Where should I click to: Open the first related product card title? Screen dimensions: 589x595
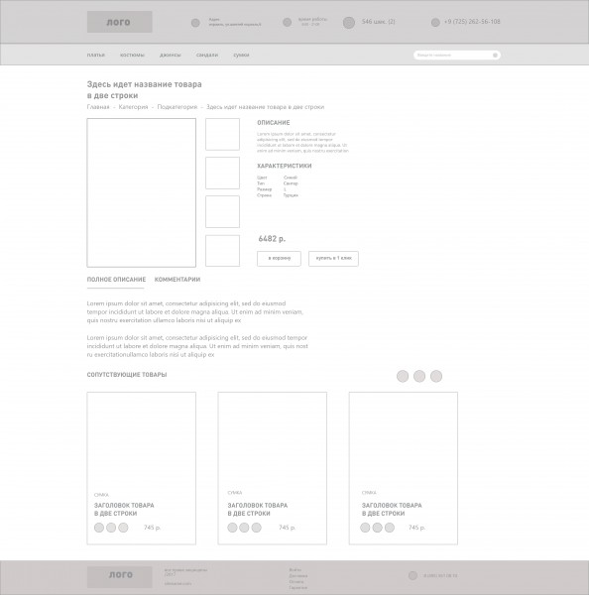tap(124, 510)
